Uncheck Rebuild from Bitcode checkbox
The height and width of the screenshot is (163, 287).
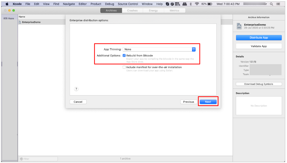124,56
